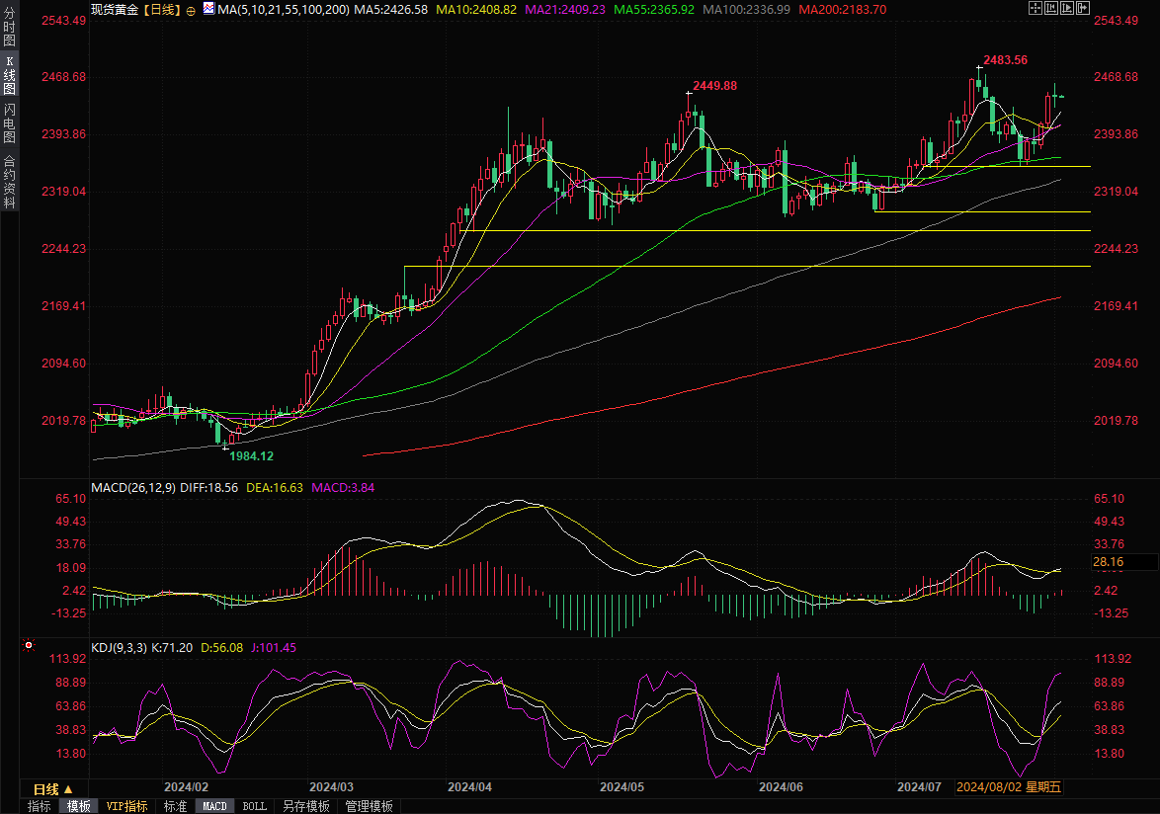Click the chart playback icon
This screenshot has height=814, width=1160.
point(1067,8)
